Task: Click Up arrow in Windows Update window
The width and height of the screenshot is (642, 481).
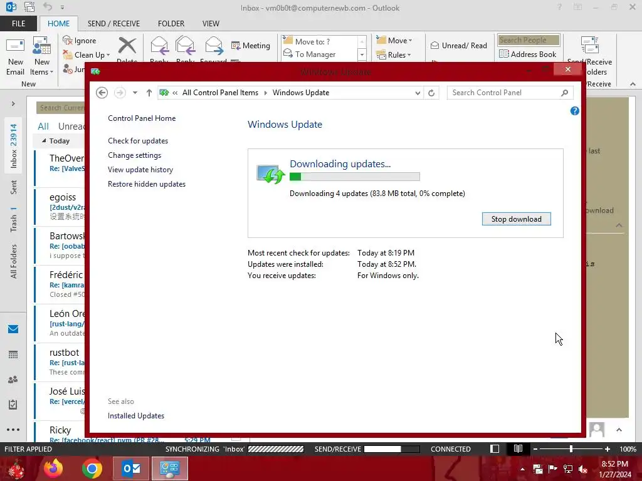Action: [x=149, y=93]
